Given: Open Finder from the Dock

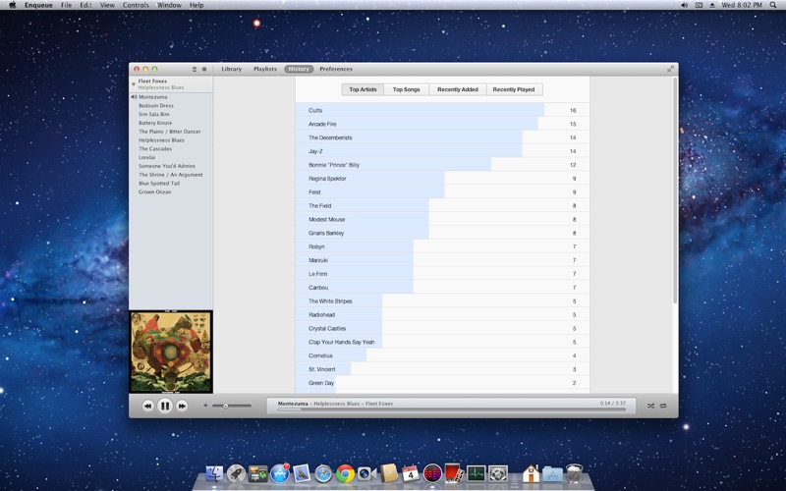Looking at the screenshot, I should [214, 473].
